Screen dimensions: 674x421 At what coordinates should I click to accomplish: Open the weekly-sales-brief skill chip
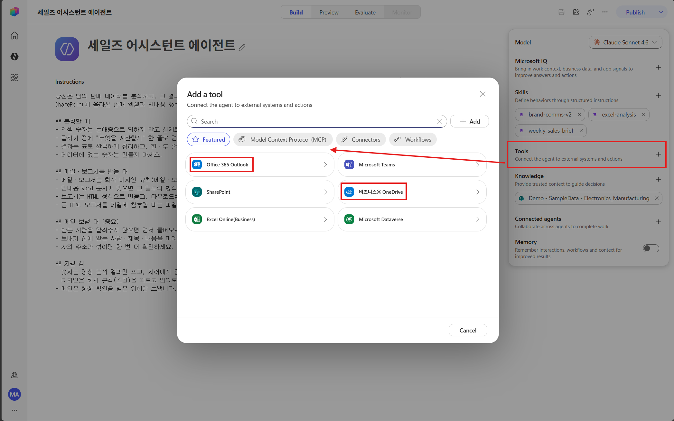(x=551, y=131)
